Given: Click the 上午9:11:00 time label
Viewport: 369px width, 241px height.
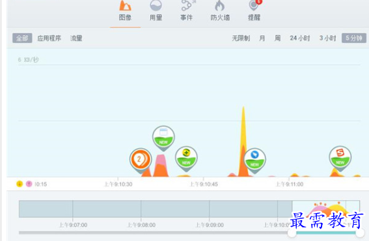Looking at the screenshot, I should point(290,184).
